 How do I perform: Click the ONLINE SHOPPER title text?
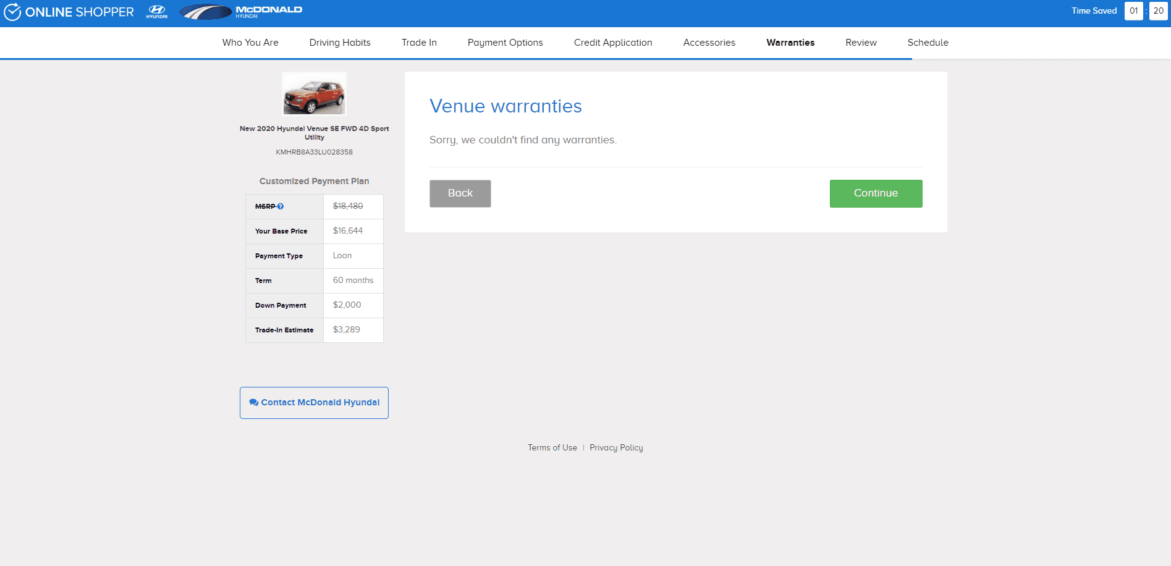pos(79,12)
